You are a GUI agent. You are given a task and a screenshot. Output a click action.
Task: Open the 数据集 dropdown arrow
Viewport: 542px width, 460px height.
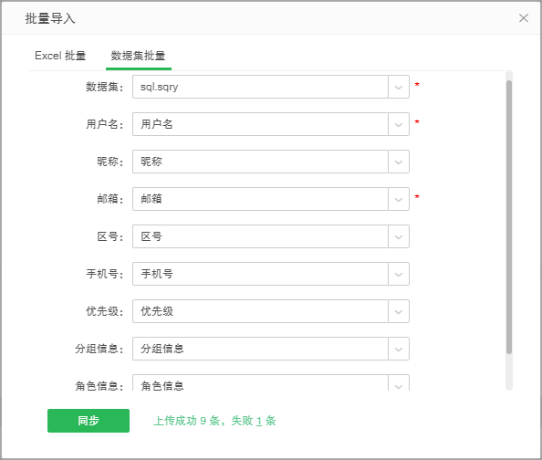[x=399, y=87]
